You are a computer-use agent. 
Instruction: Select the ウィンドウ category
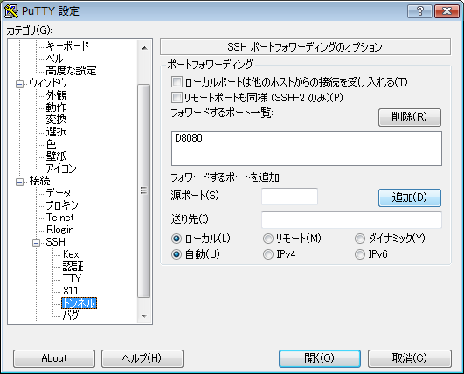tap(48, 83)
